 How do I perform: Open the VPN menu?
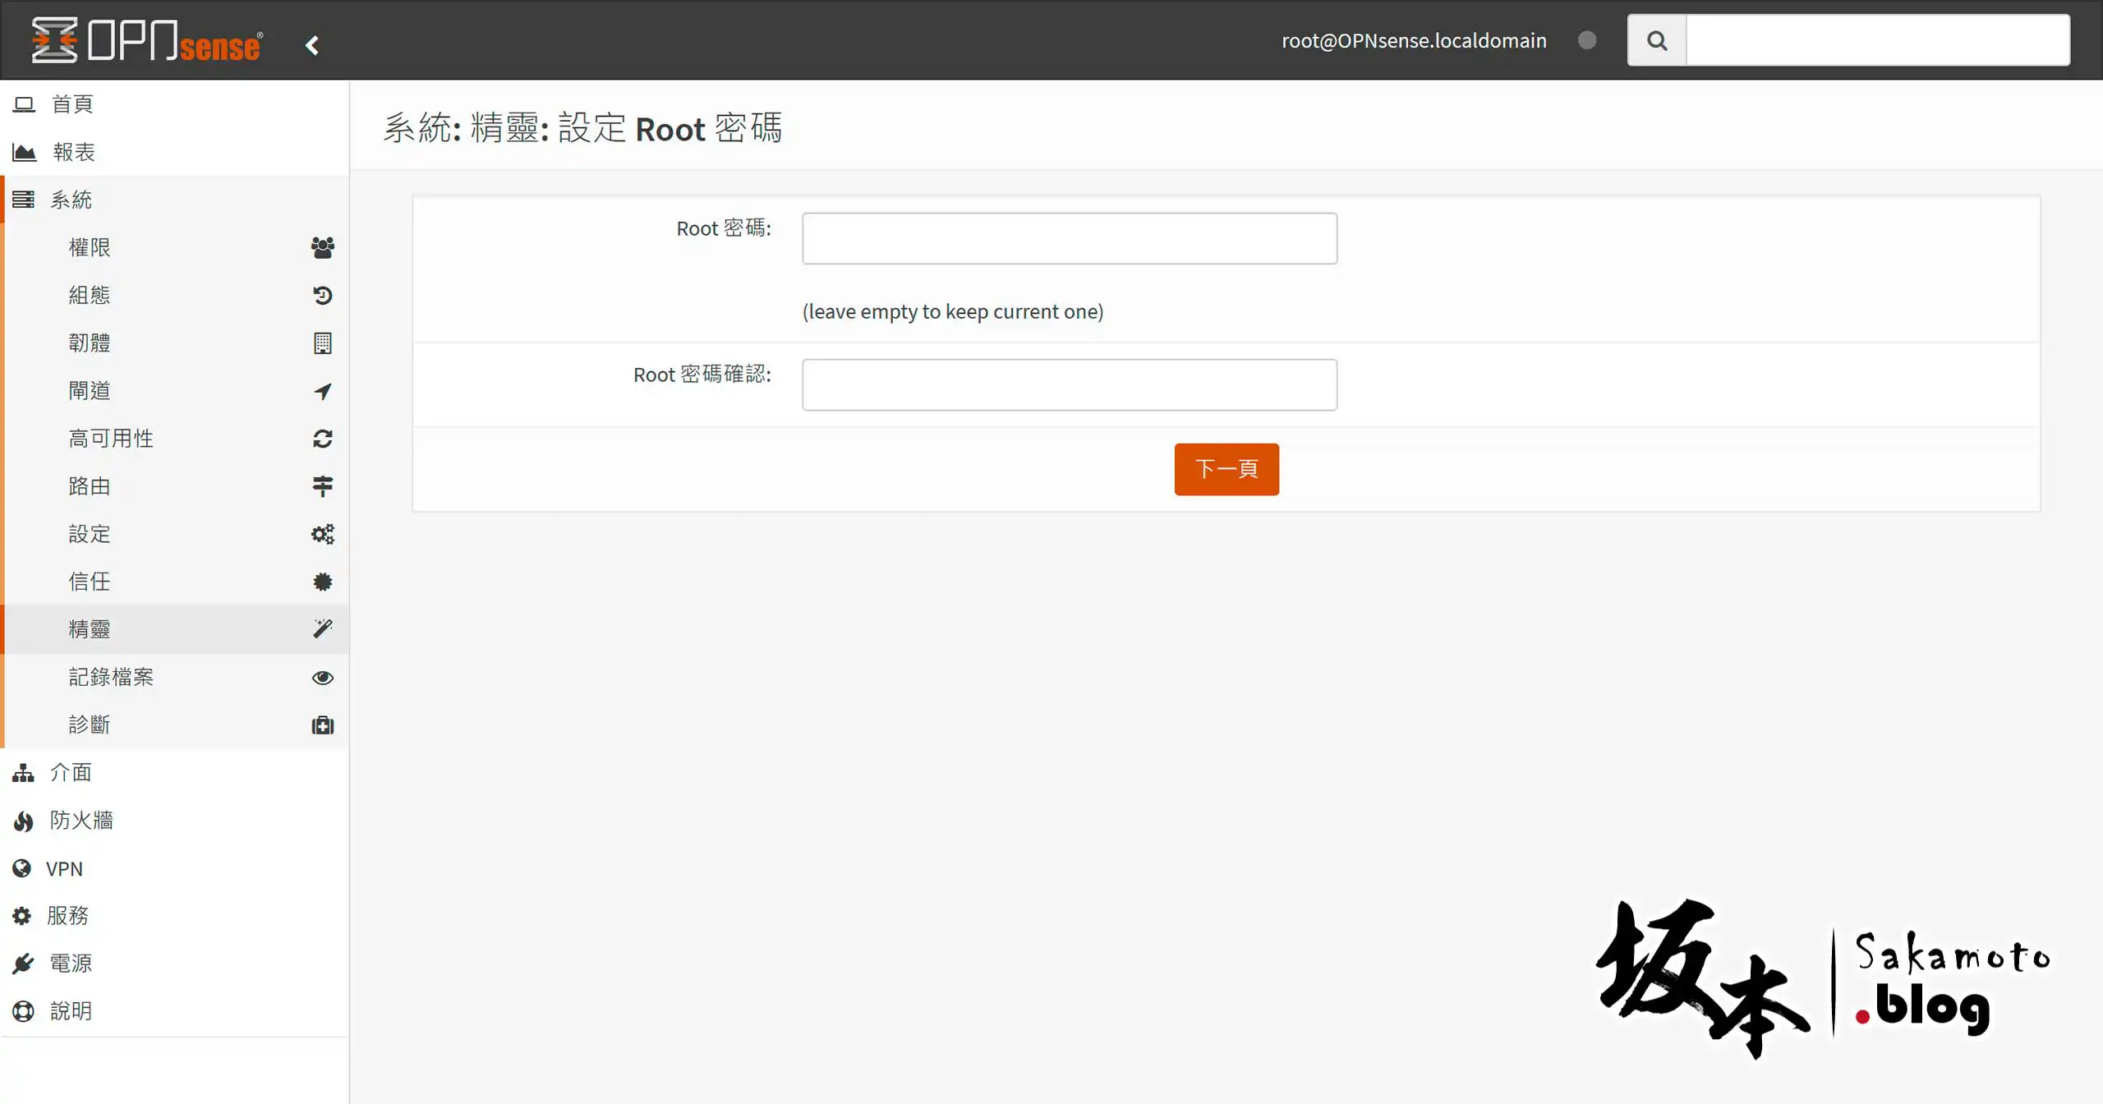coord(64,868)
